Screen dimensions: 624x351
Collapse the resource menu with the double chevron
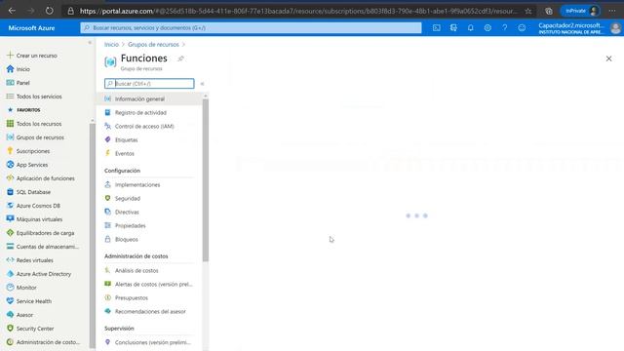click(x=202, y=84)
